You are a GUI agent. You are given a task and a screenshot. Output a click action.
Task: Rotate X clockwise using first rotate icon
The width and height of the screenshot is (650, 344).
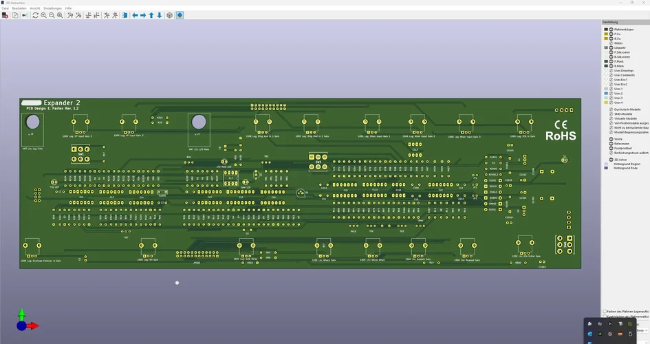pos(70,15)
